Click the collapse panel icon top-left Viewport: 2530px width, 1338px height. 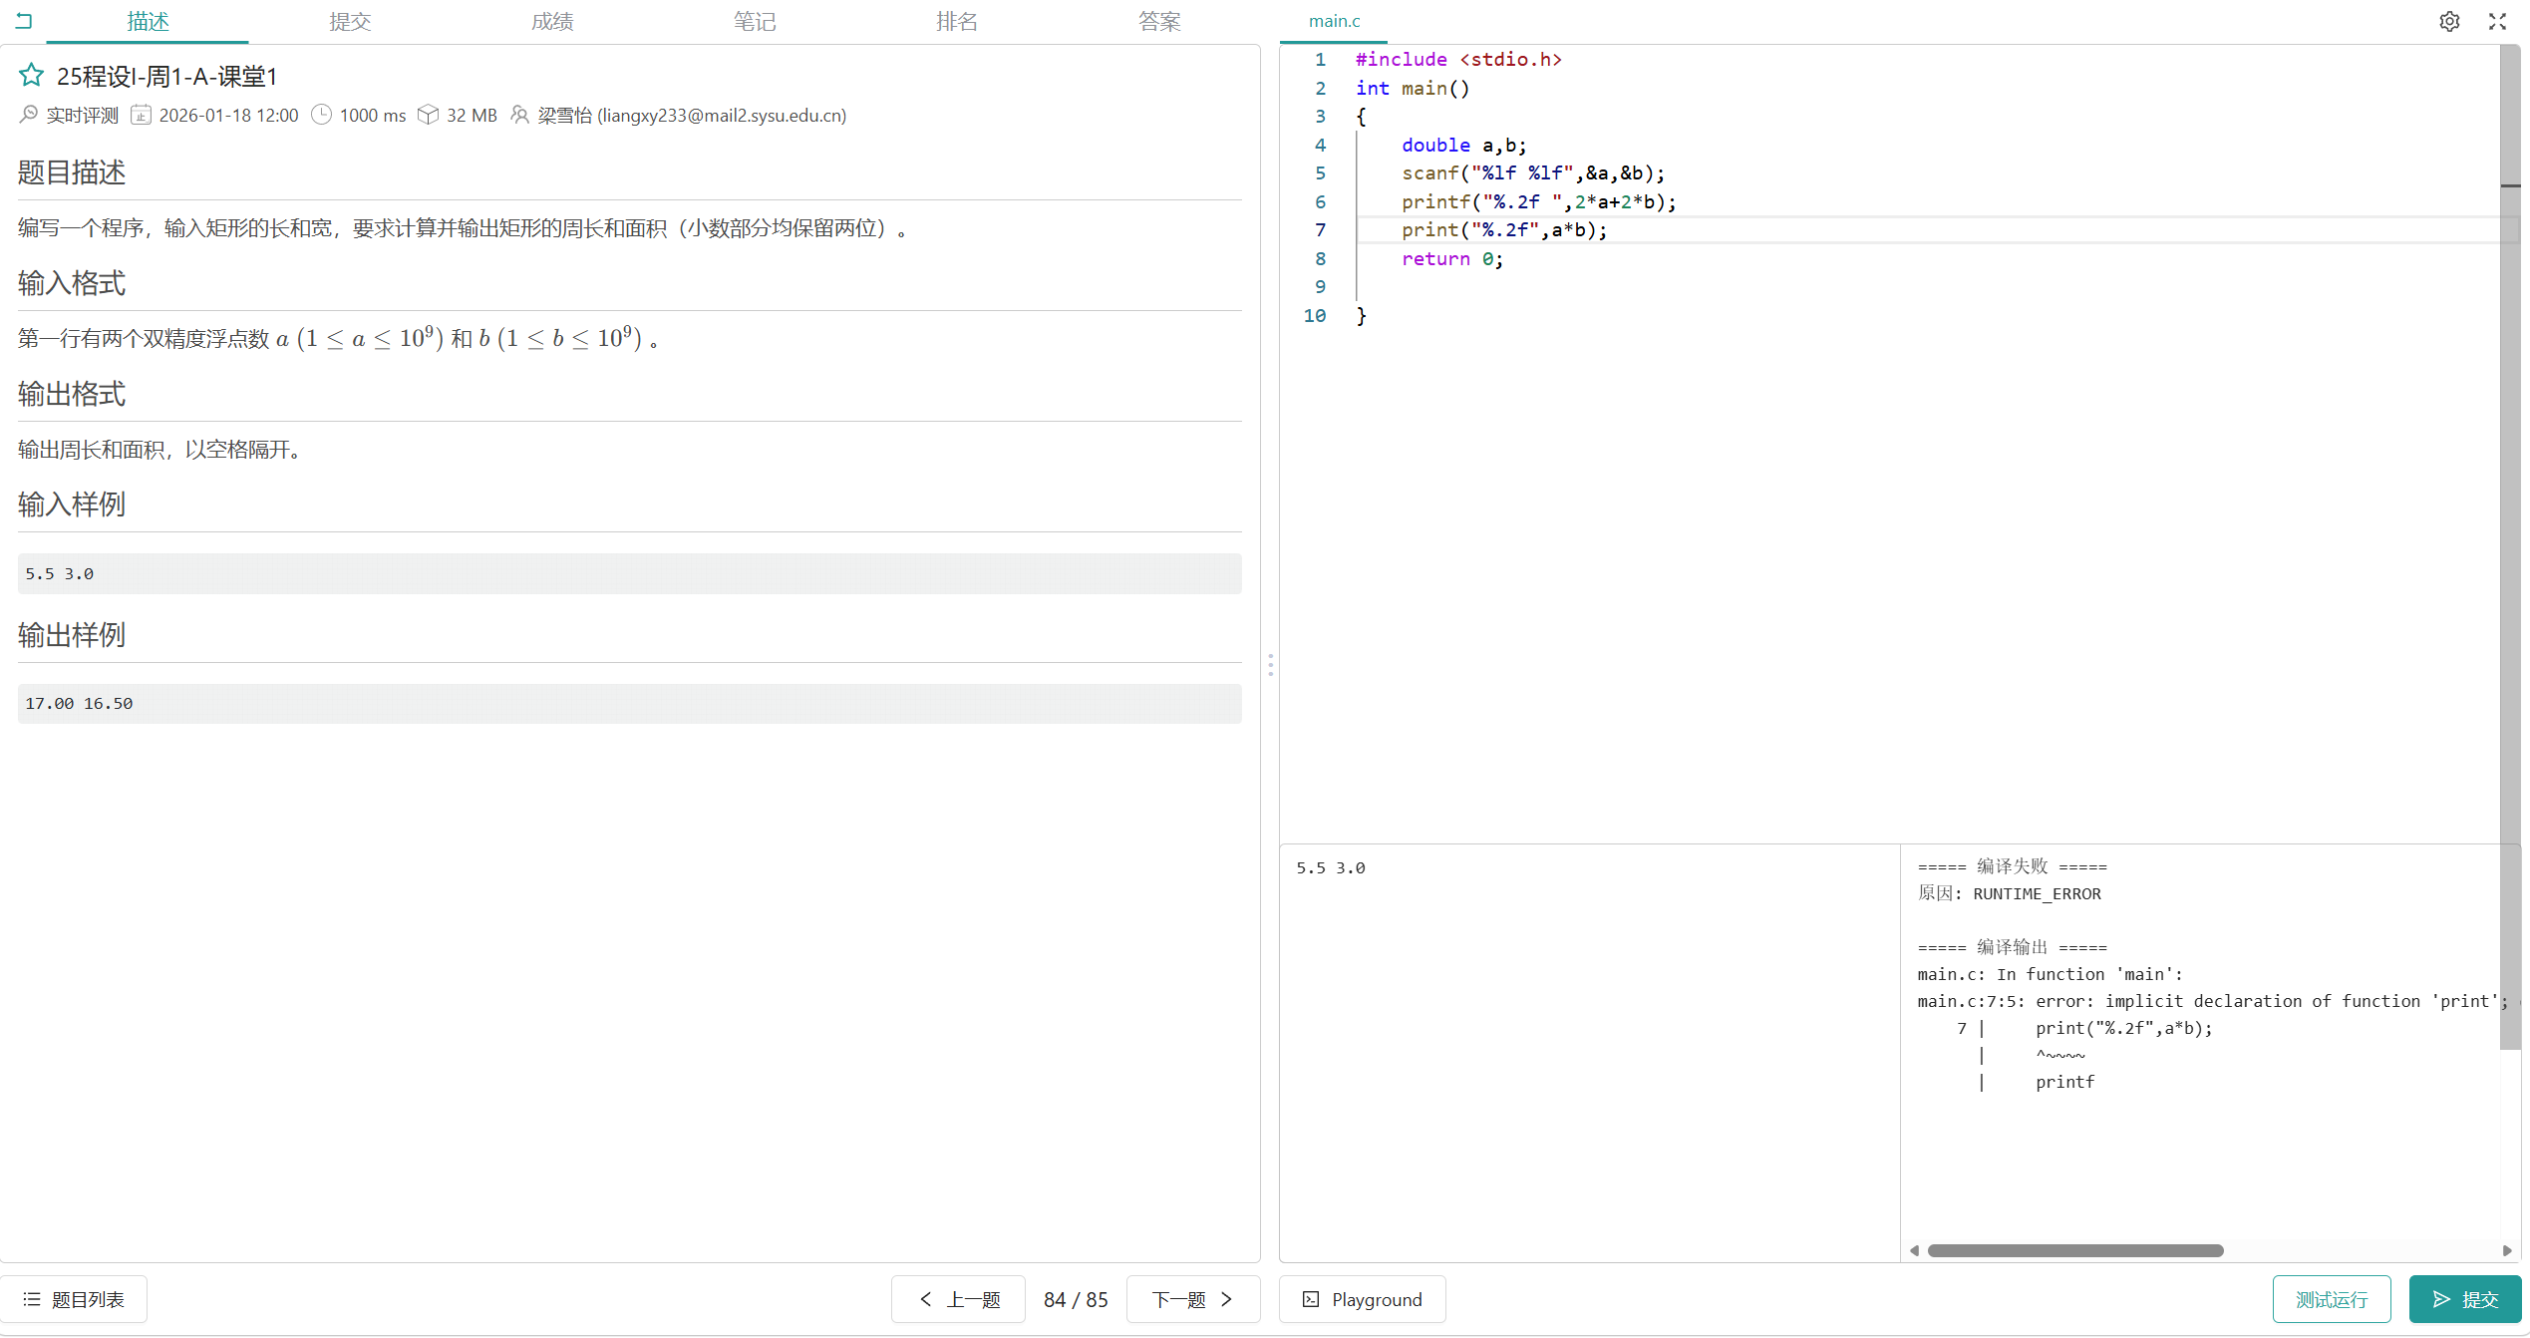click(x=24, y=20)
